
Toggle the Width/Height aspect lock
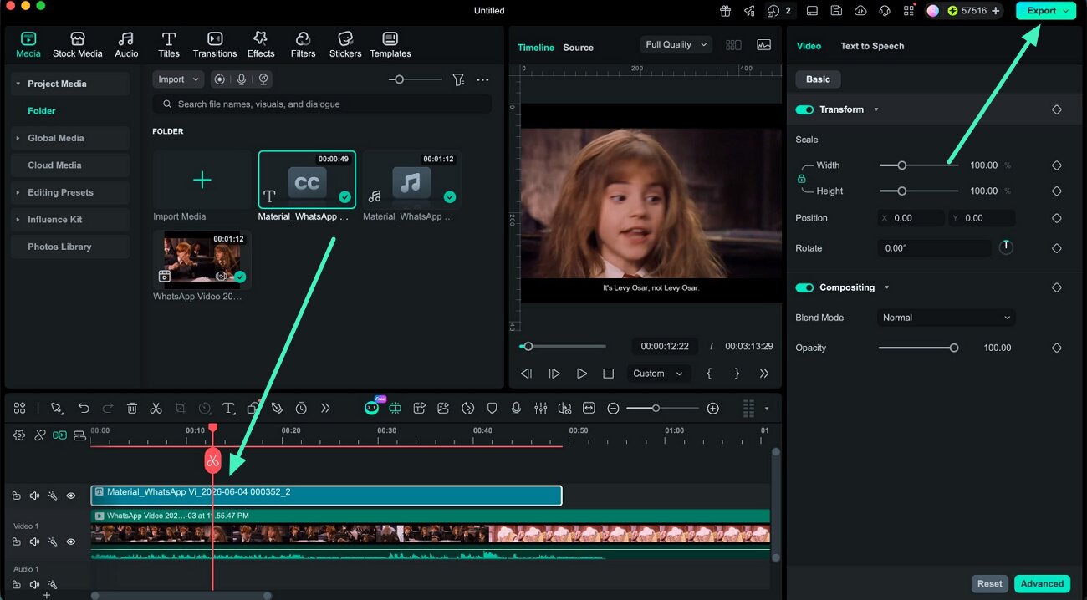point(801,179)
